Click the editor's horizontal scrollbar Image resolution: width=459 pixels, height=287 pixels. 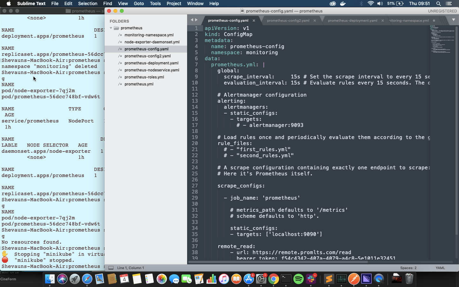coord(278,262)
